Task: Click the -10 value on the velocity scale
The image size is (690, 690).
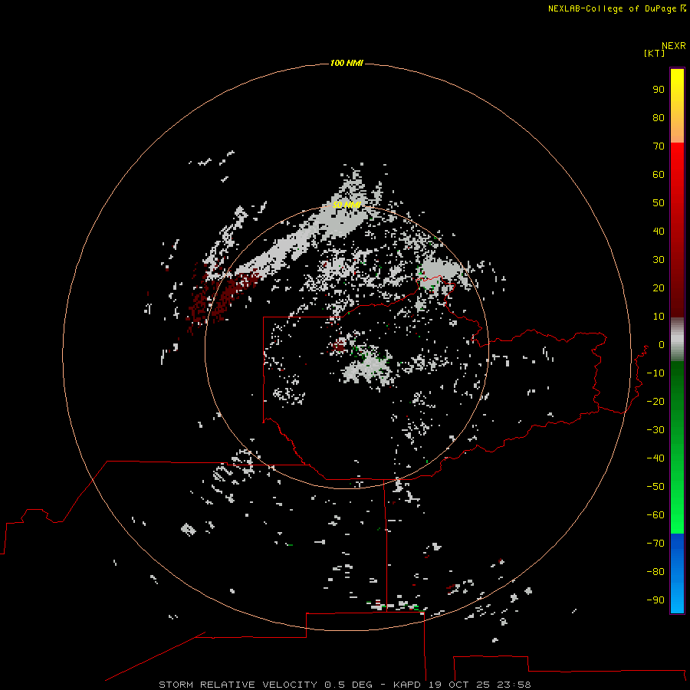Action: pyautogui.click(x=655, y=373)
